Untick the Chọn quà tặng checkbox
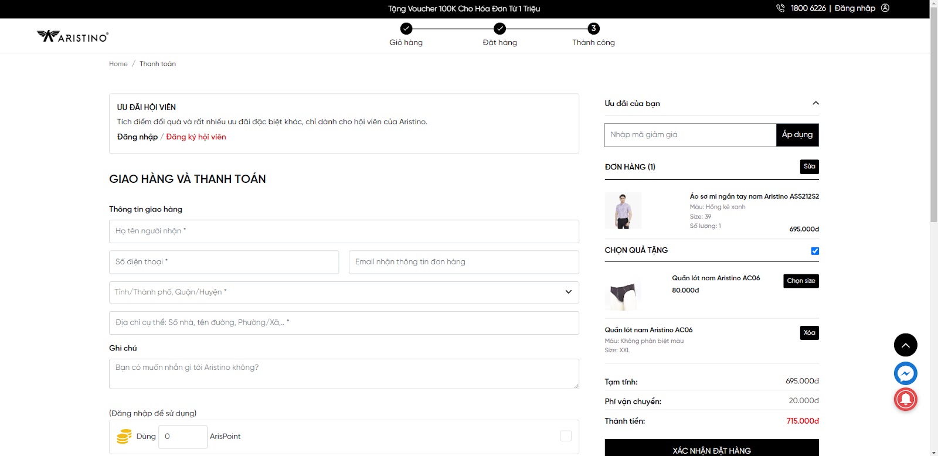The image size is (938, 456). click(x=815, y=251)
